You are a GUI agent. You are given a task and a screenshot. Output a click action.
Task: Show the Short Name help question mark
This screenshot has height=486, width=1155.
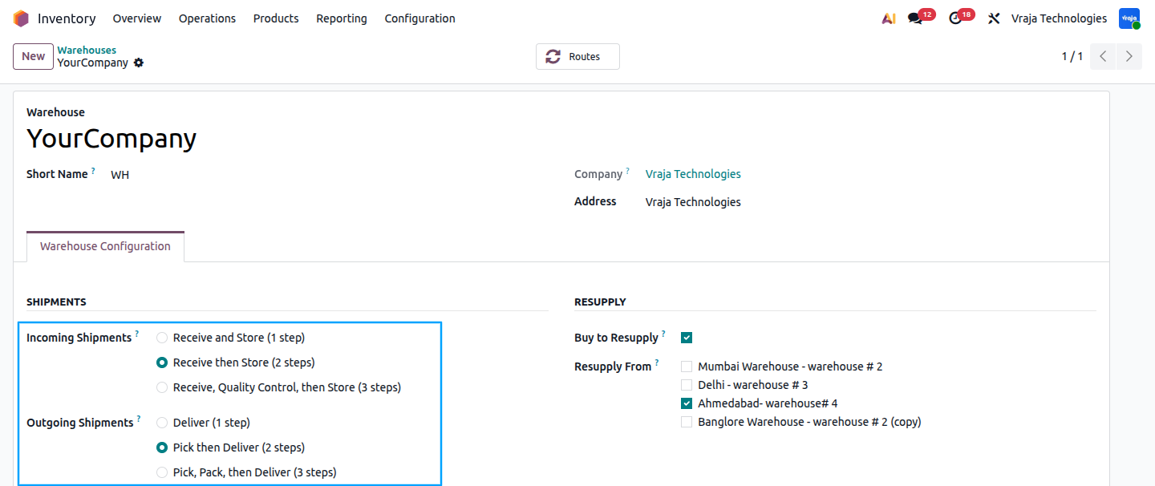(93, 171)
